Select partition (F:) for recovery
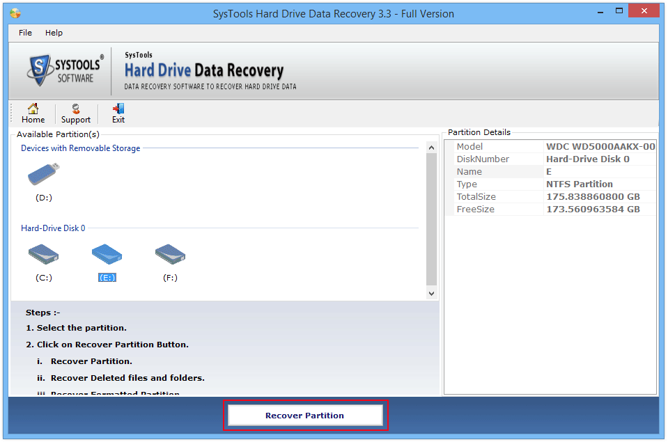Image resolution: width=668 pixels, height=442 pixels. [169, 254]
